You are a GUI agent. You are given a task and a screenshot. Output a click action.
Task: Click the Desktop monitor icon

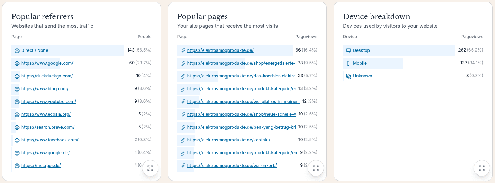click(348, 50)
